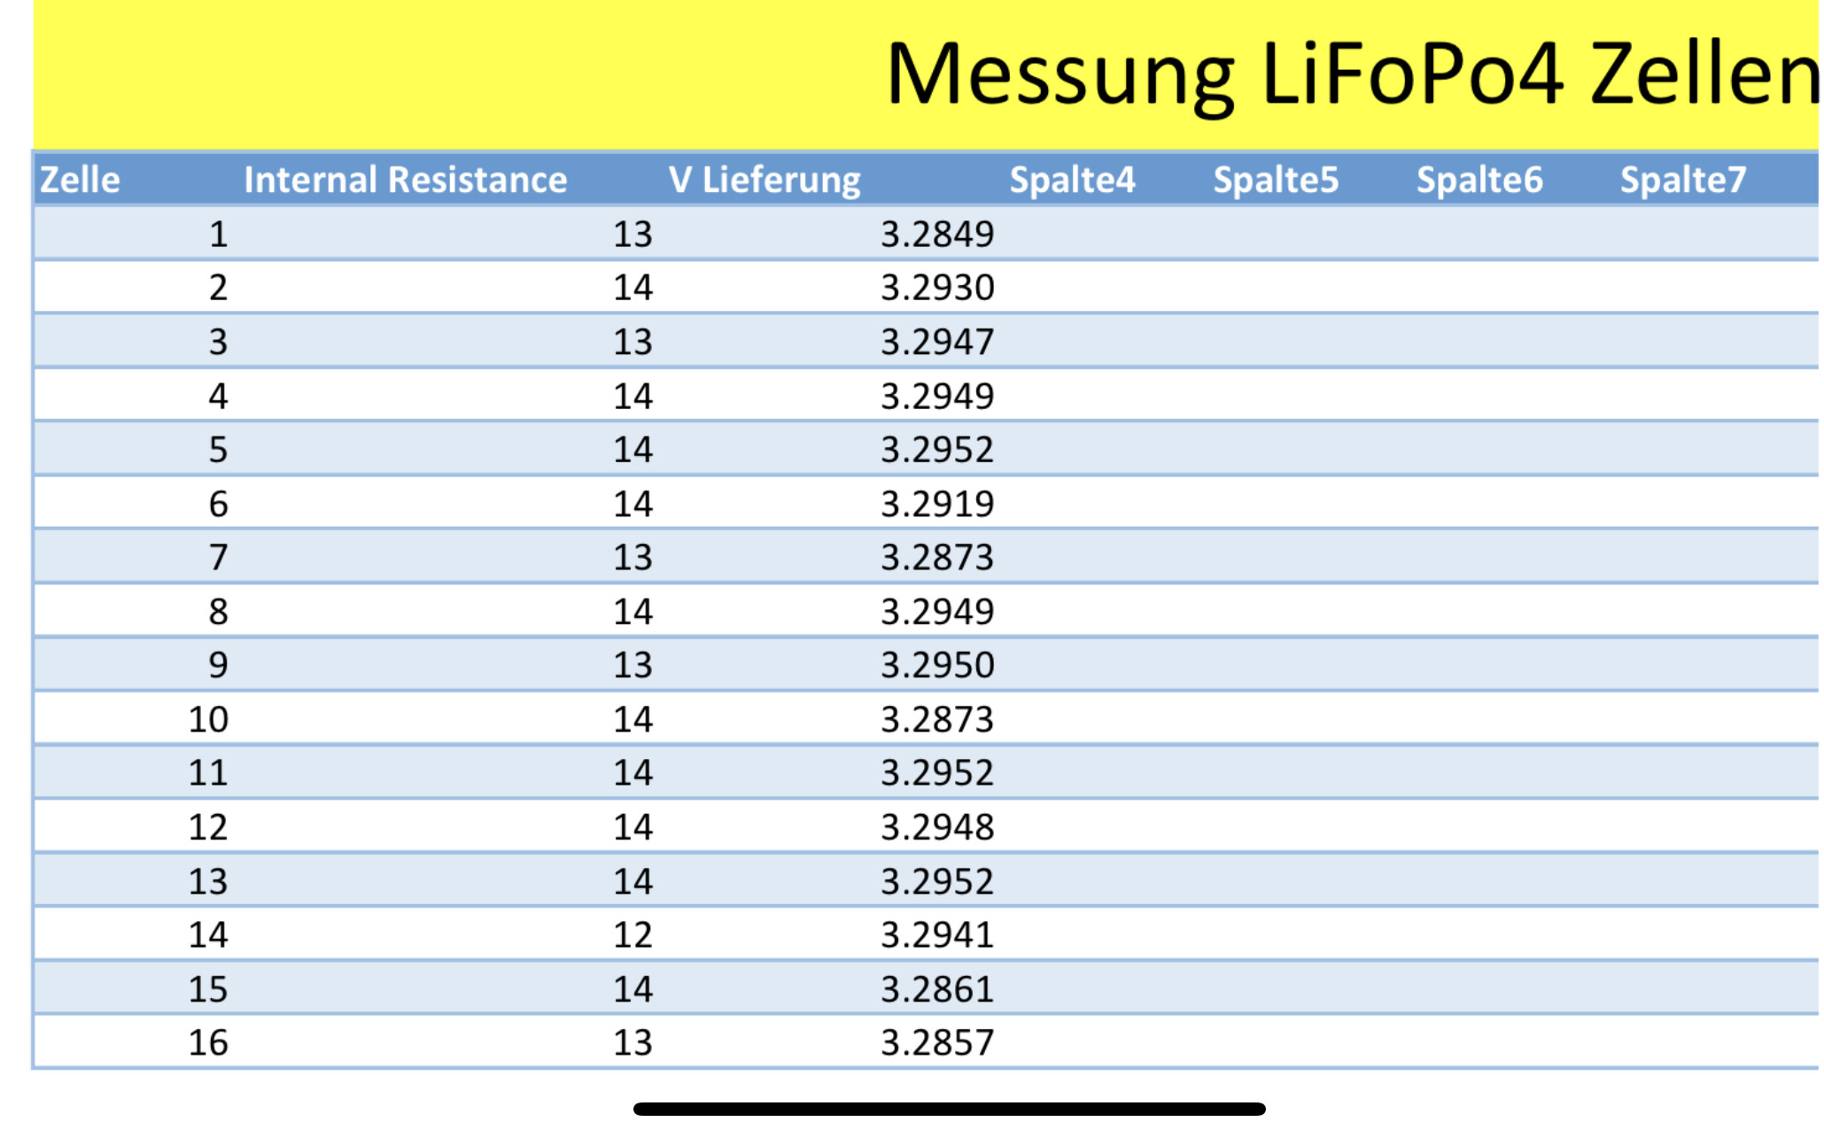Select the 'Spalte4' header cell
Image resolution: width=1824 pixels, height=1137 pixels.
(1072, 180)
